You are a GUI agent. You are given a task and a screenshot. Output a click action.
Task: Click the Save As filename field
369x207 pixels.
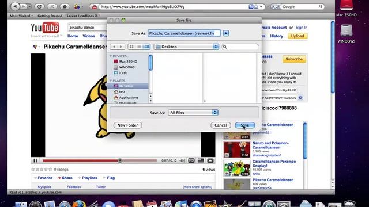coord(184,33)
